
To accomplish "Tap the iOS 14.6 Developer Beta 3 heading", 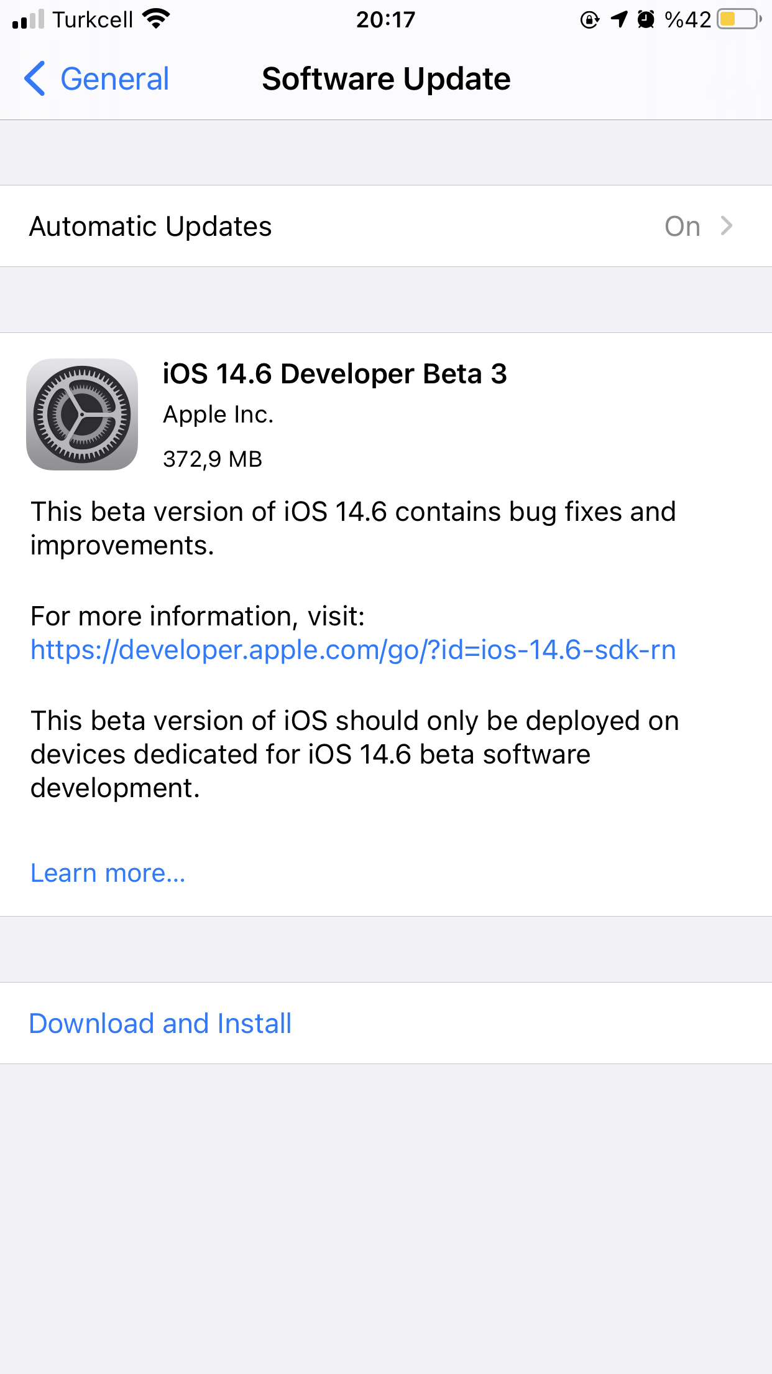I will [335, 374].
